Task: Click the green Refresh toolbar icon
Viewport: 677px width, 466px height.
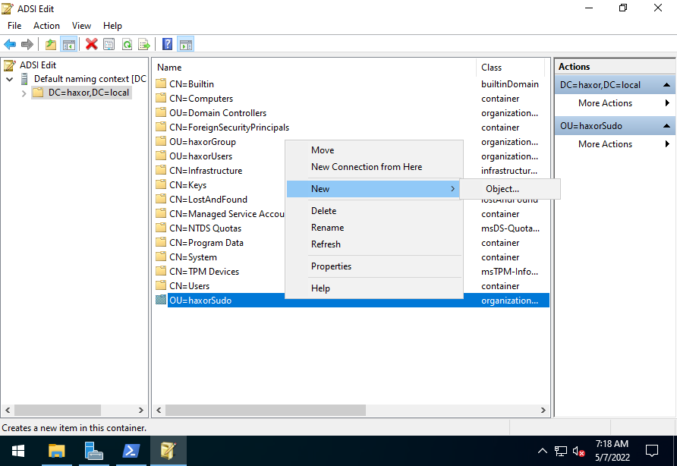Action: (x=127, y=44)
